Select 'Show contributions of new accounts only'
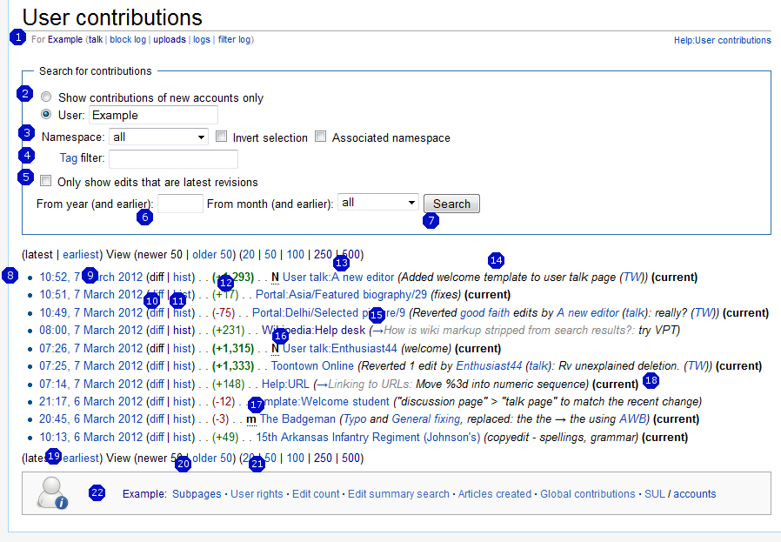The image size is (781, 542). (x=45, y=97)
